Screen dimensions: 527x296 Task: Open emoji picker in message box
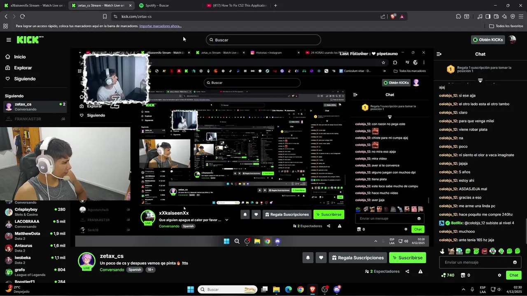point(515,262)
